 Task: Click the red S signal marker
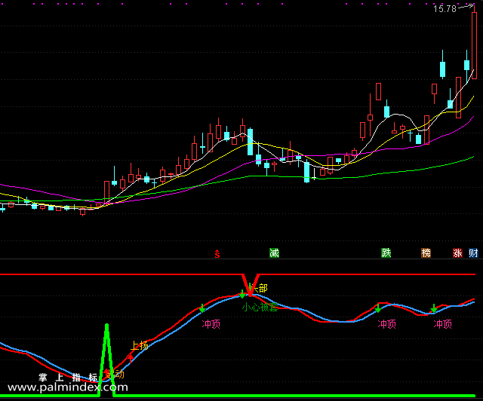[217, 254]
